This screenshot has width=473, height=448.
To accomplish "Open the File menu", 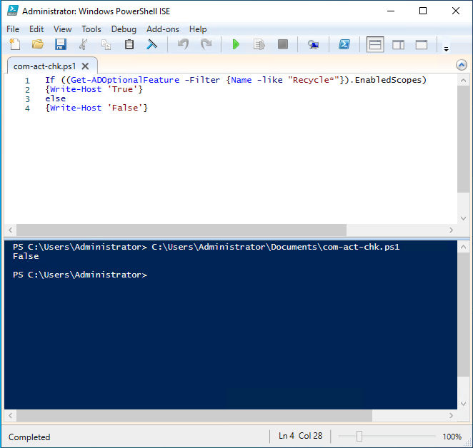I will [13, 29].
